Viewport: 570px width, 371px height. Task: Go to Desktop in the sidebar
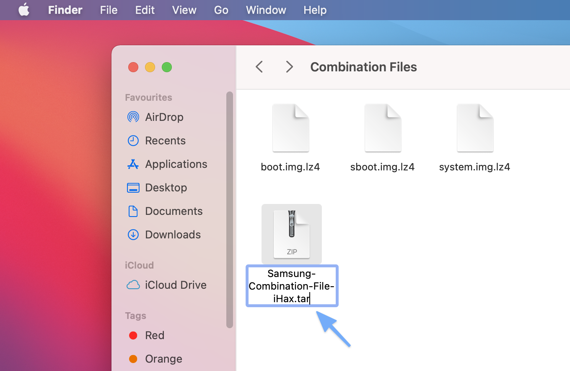(x=166, y=188)
